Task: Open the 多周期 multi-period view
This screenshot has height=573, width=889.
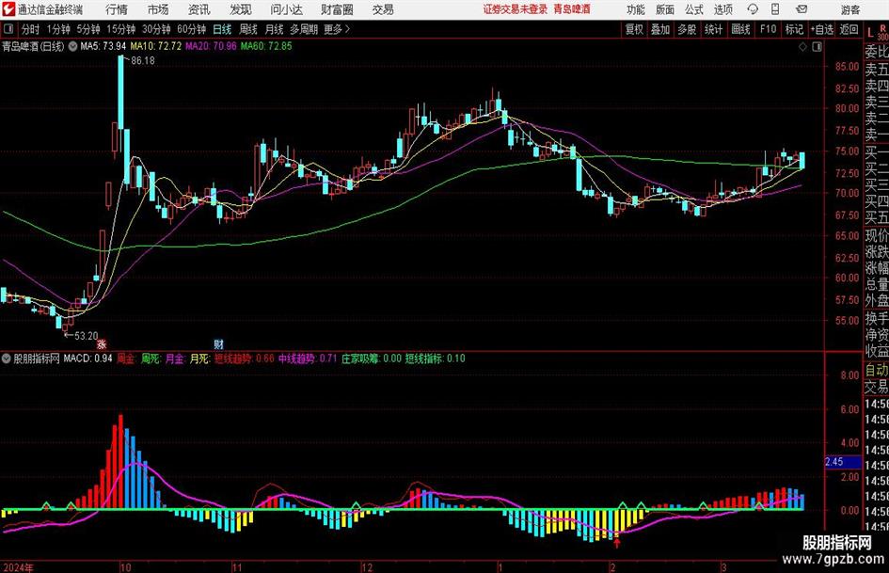Action: tap(303, 29)
